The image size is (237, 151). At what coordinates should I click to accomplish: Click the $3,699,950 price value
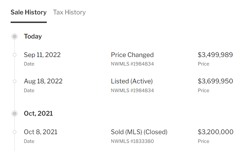coord(215,81)
